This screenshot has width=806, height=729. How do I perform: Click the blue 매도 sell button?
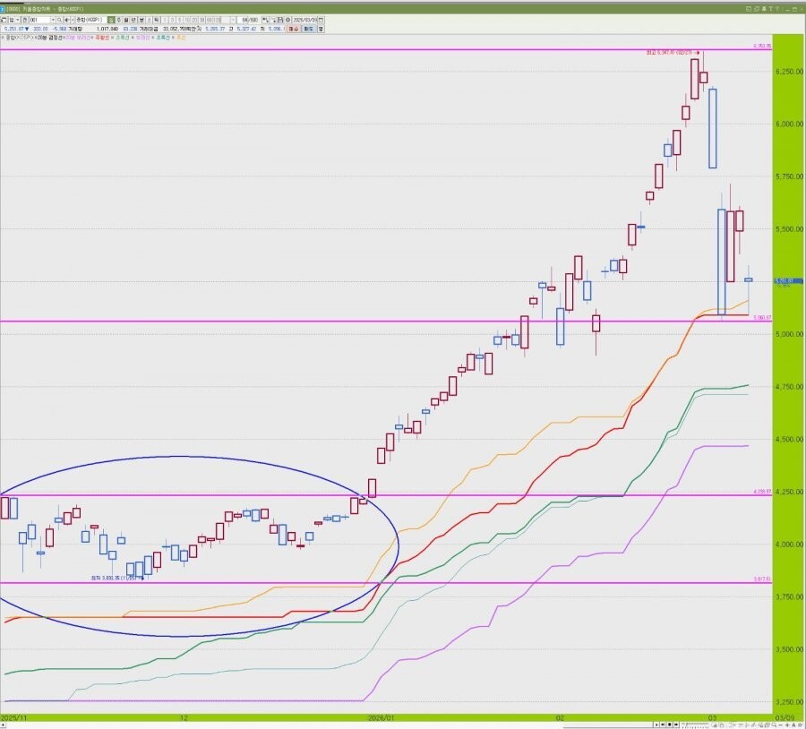coord(308,29)
